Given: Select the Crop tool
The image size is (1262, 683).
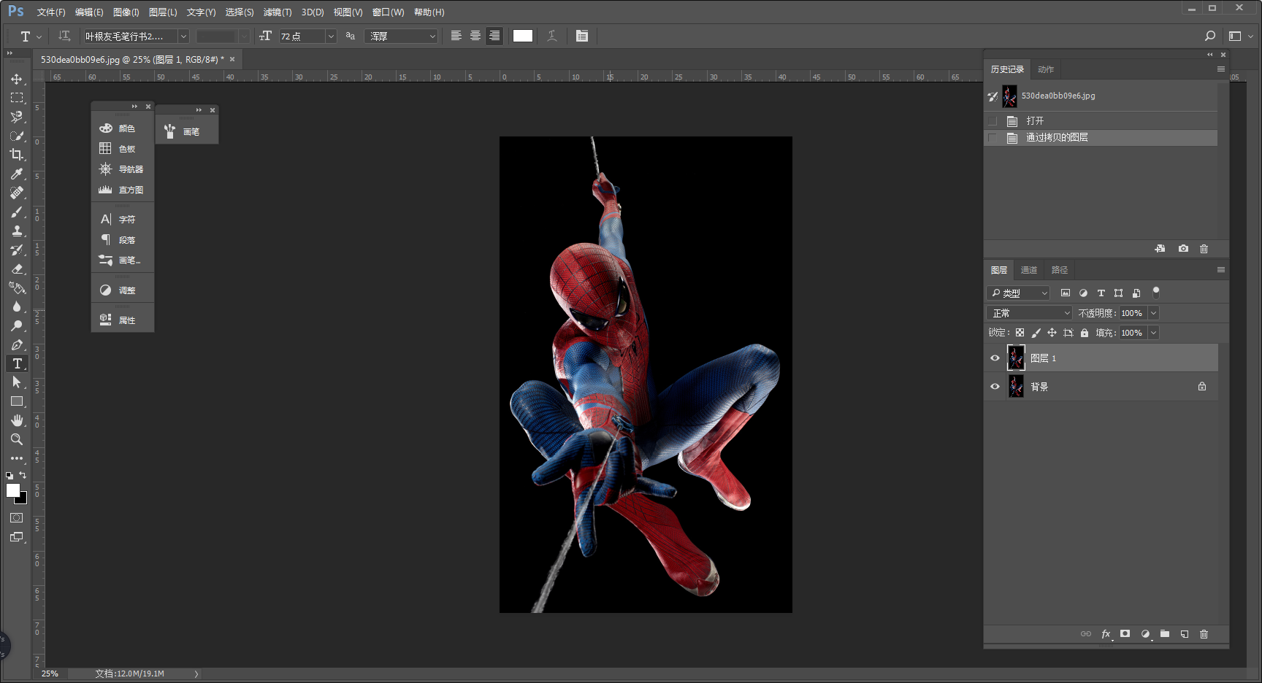Looking at the screenshot, I should 16,155.
